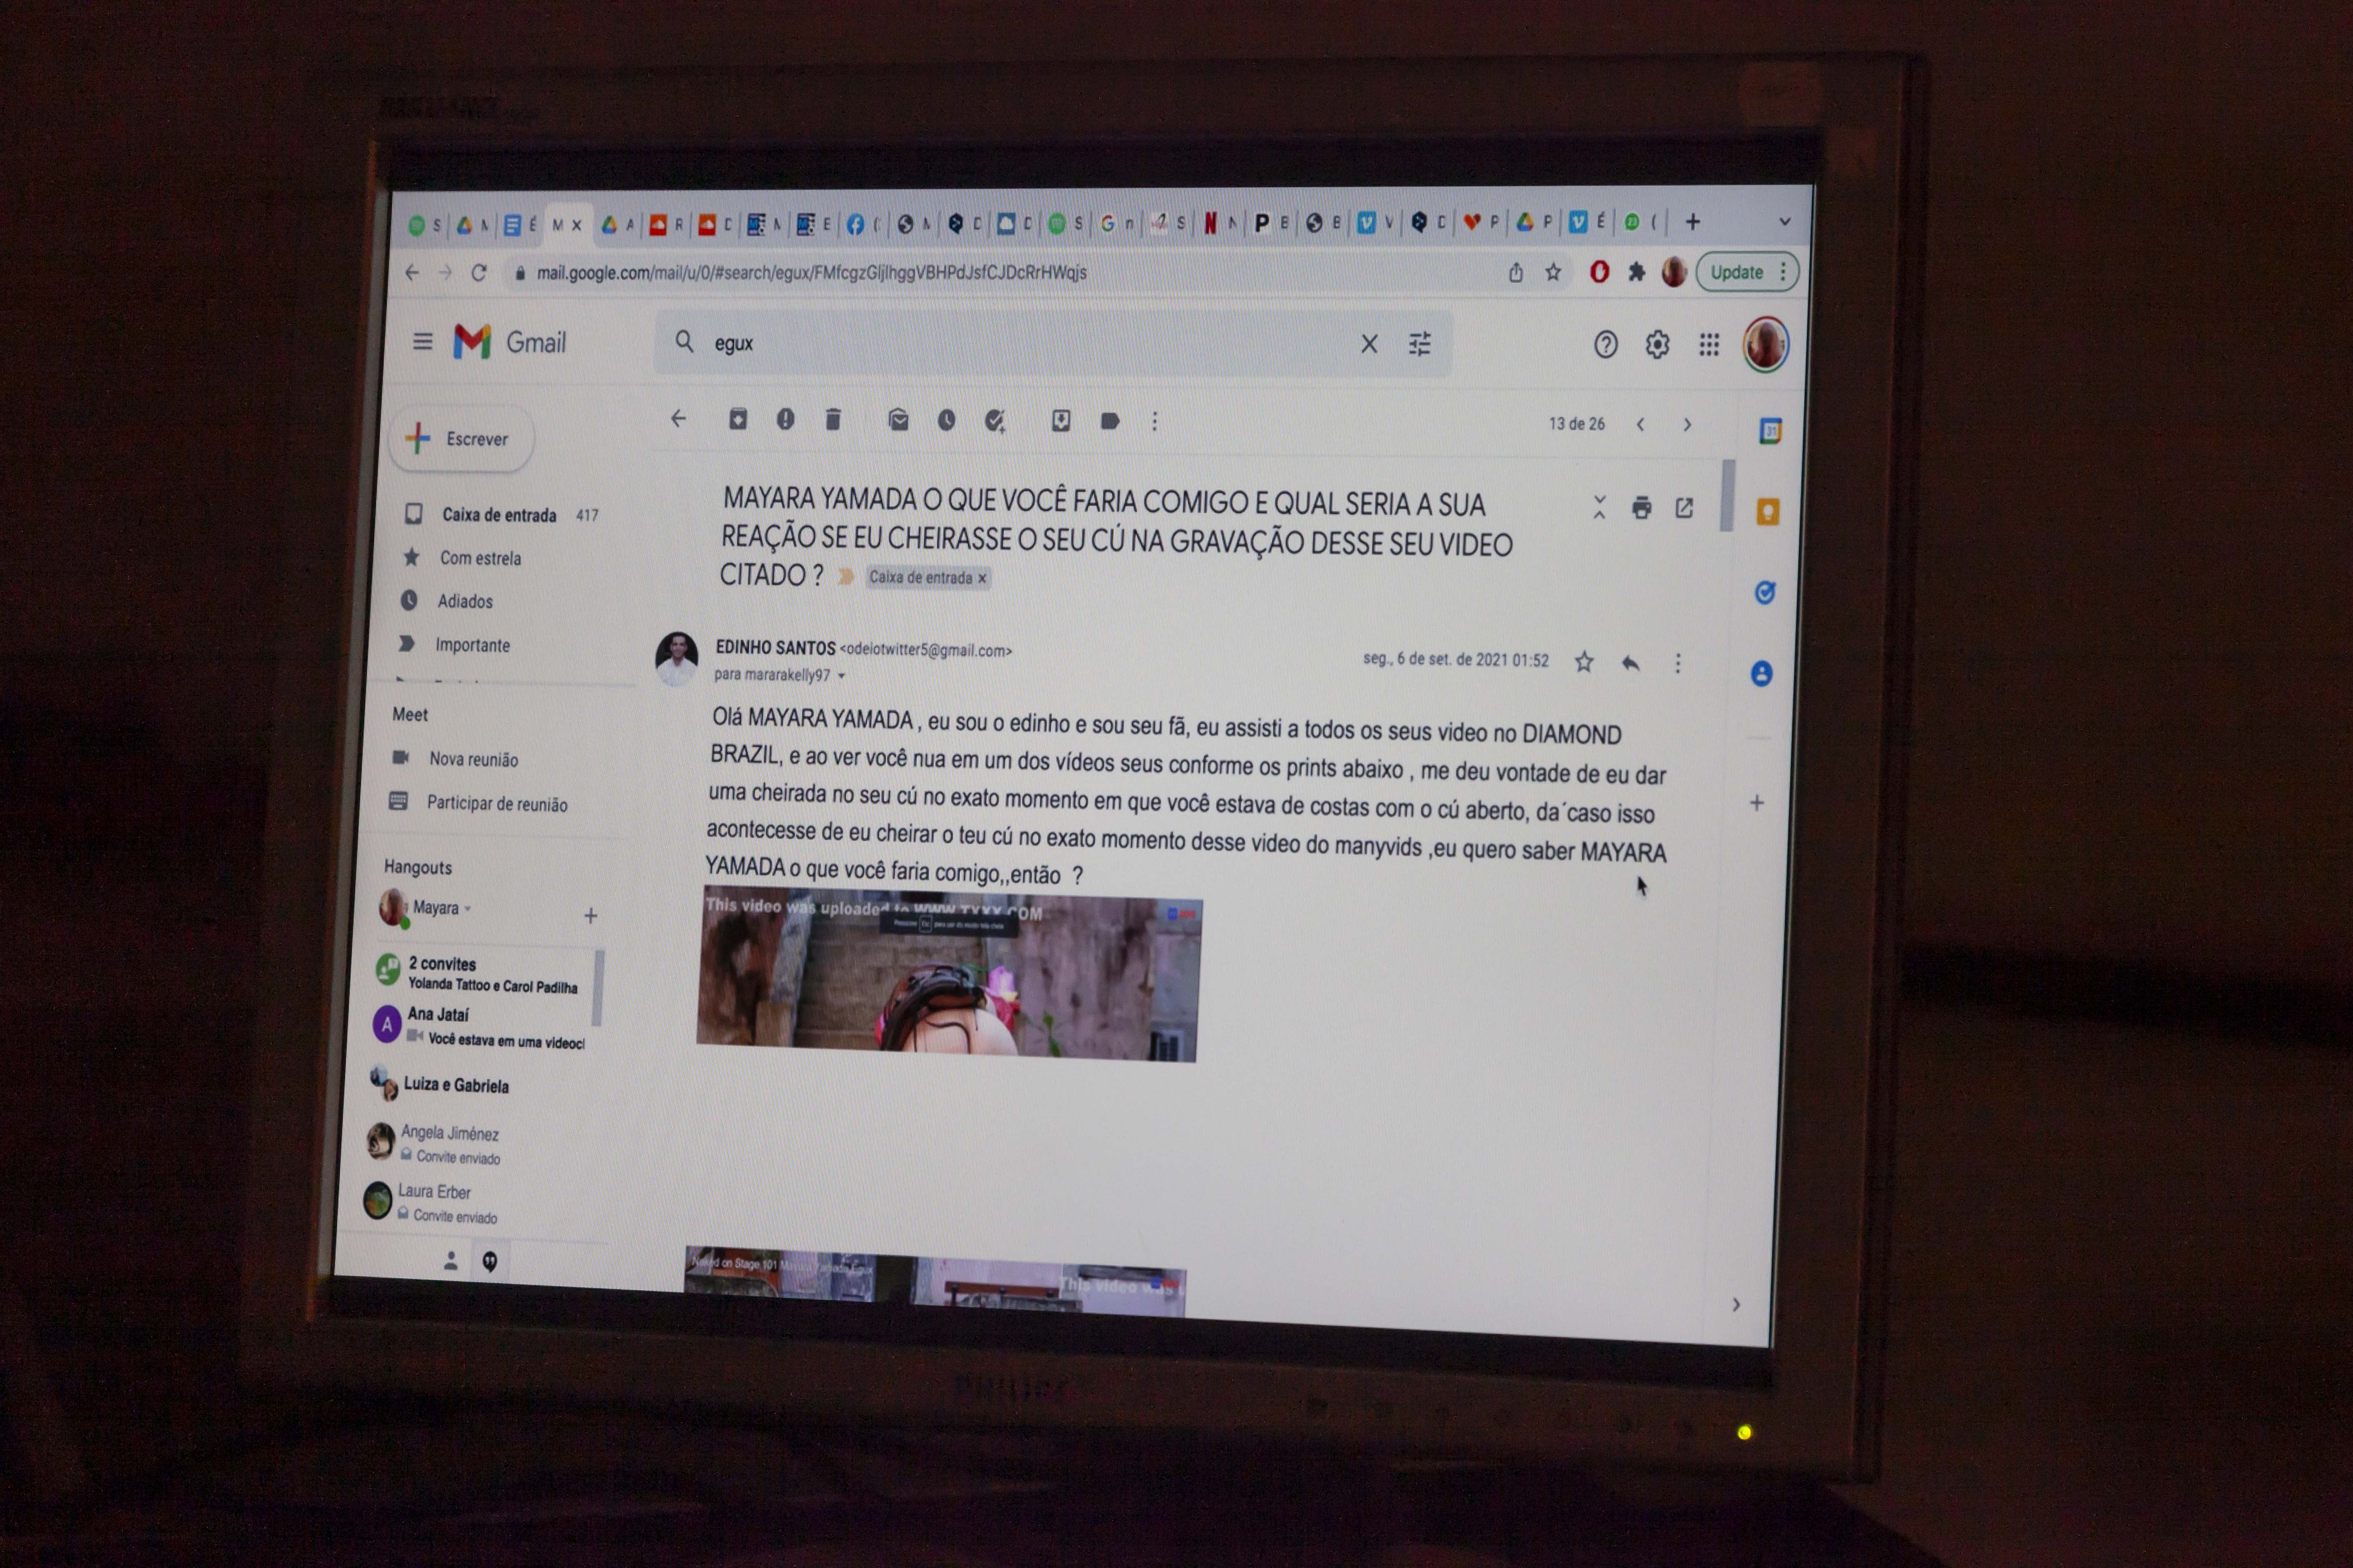Clear the search field with X
2353x1568 pixels.
coord(1370,344)
